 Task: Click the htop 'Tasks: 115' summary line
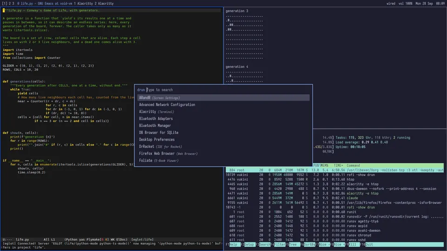pyautogui.click(x=372, y=138)
